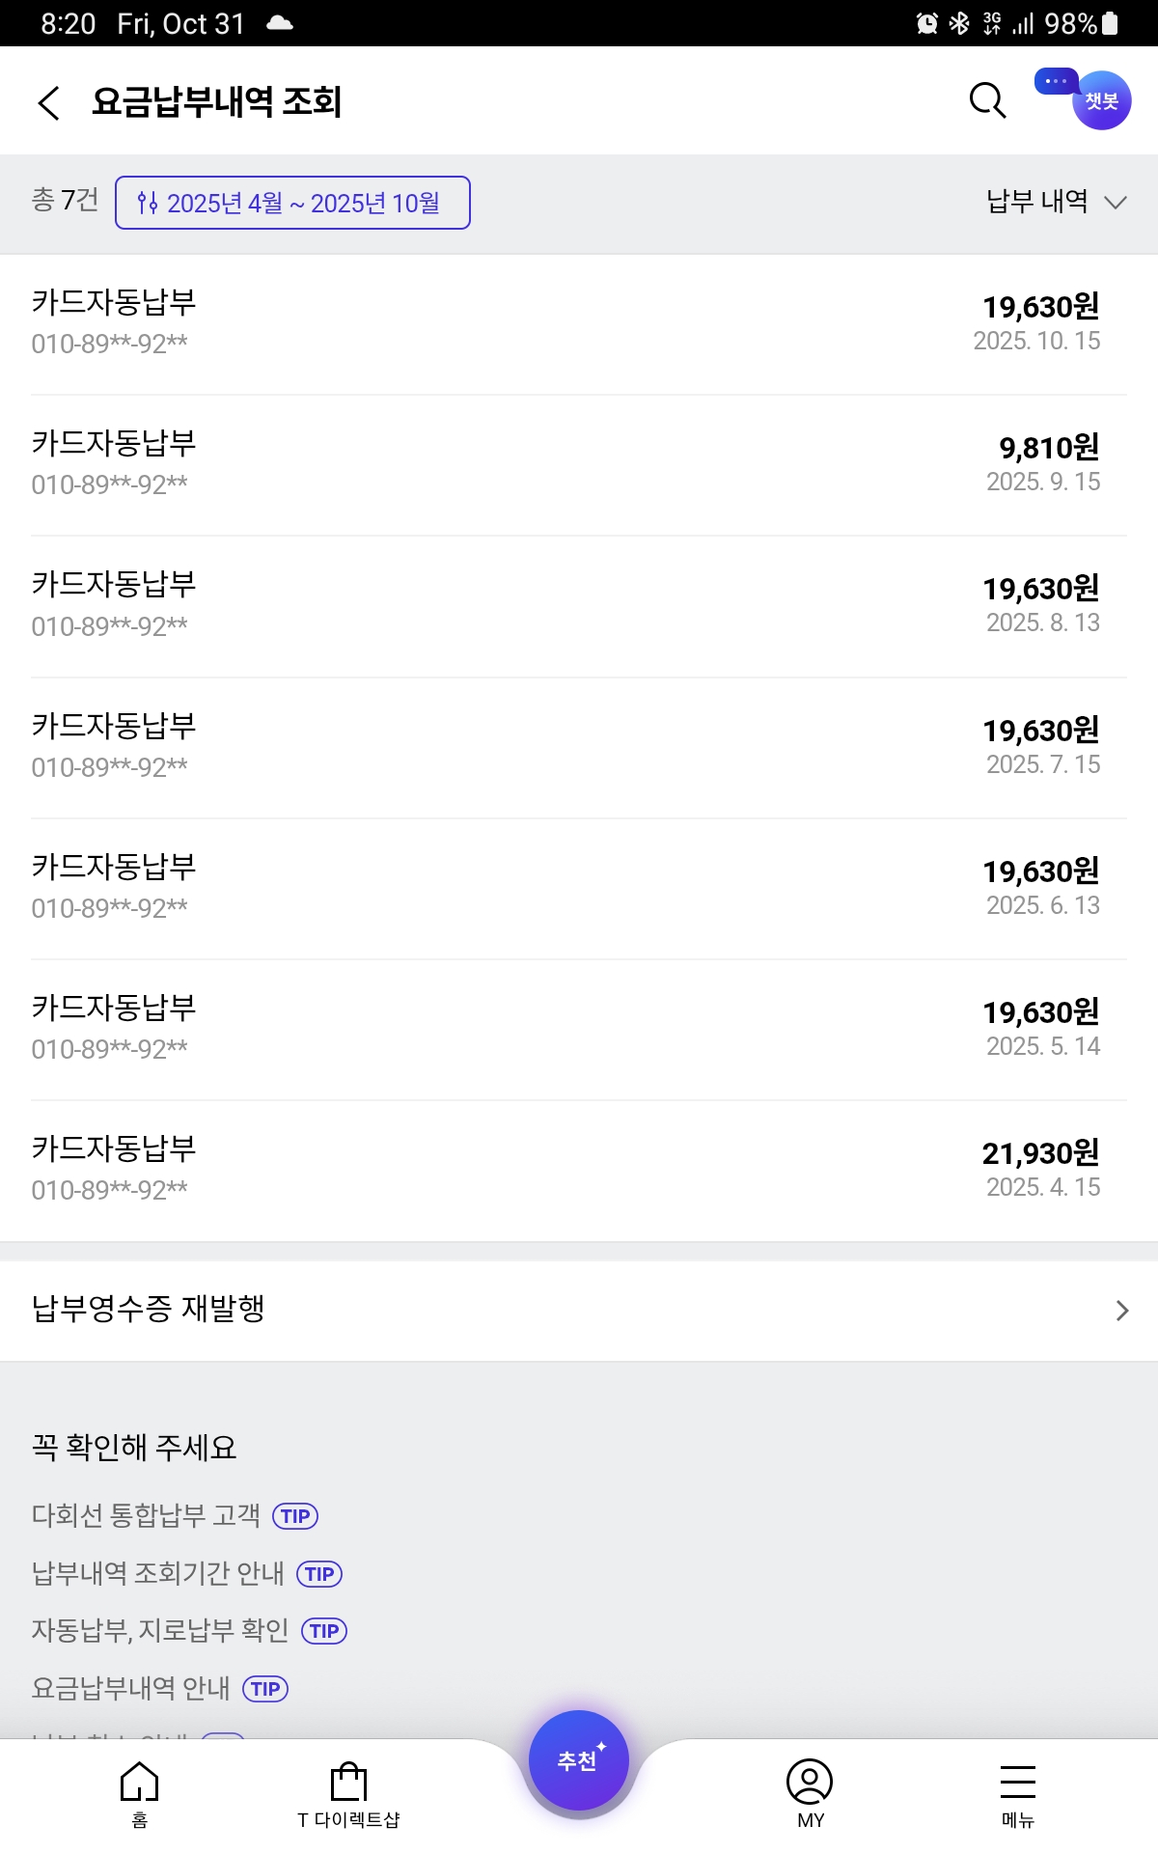Open TIP for 다회선 통합납부 고객

pos(295,1516)
